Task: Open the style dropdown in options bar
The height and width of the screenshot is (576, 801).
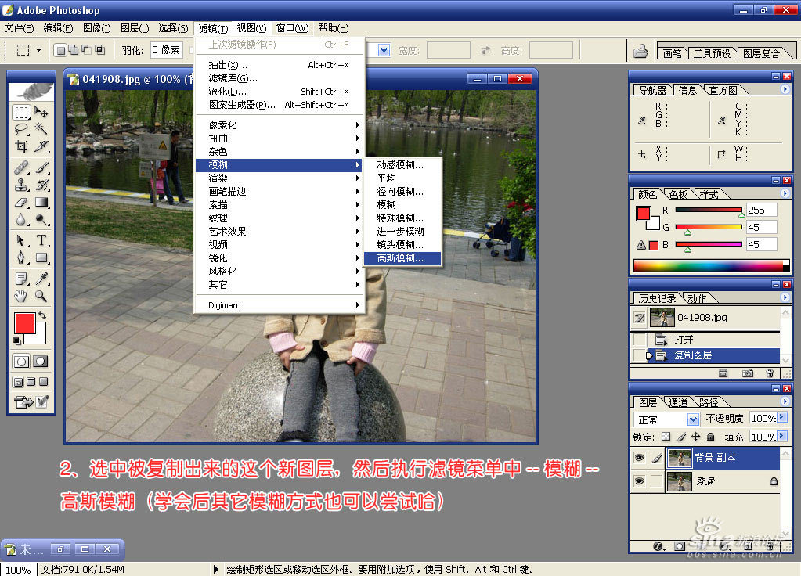Action: point(384,50)
